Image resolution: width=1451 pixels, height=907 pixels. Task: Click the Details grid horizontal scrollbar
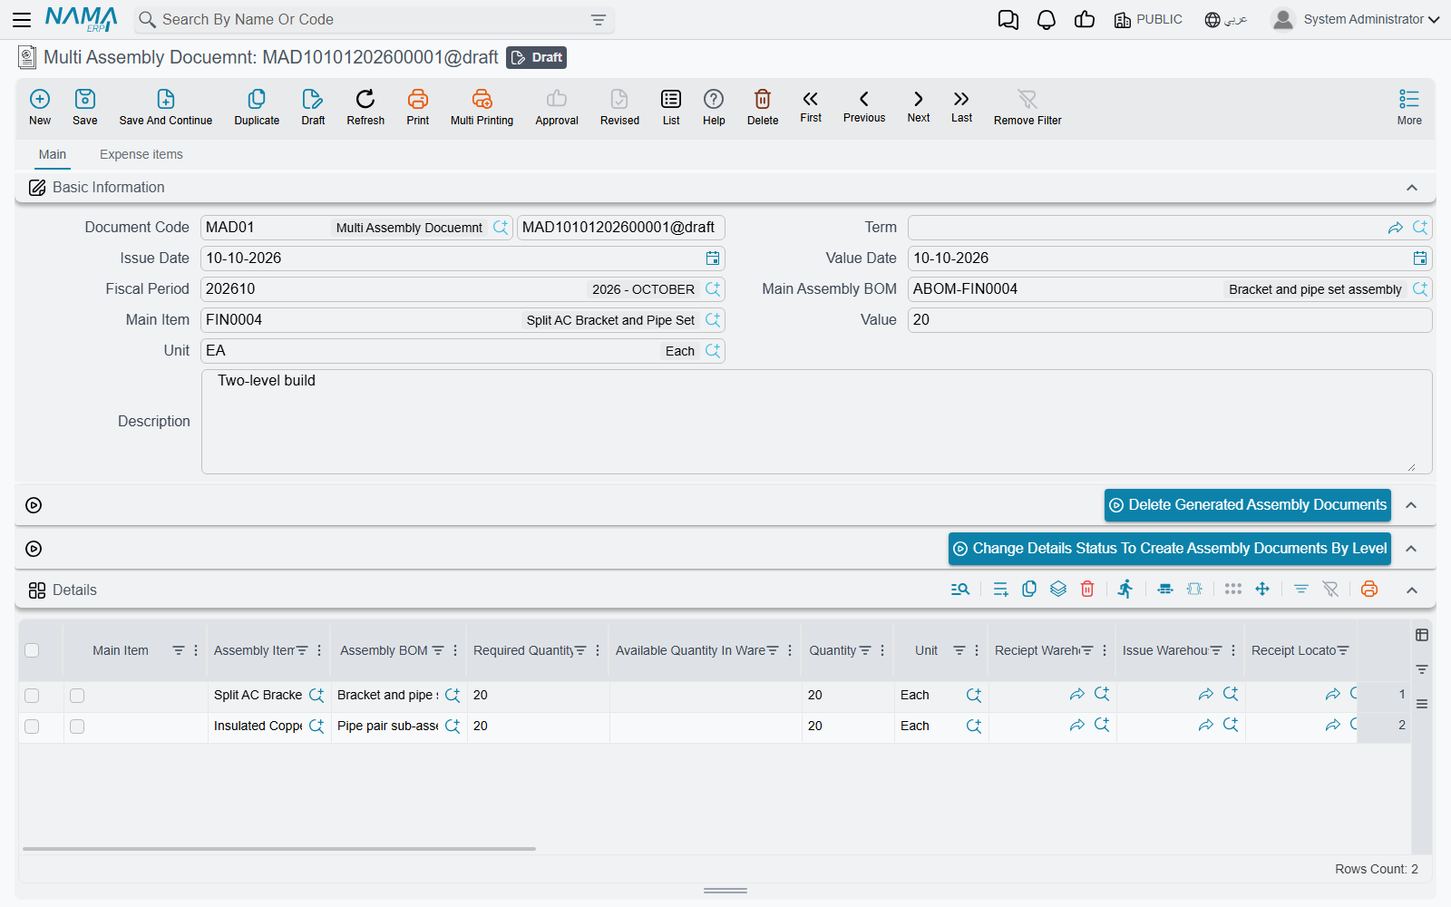pyautogui.click(x=279, y=849)
